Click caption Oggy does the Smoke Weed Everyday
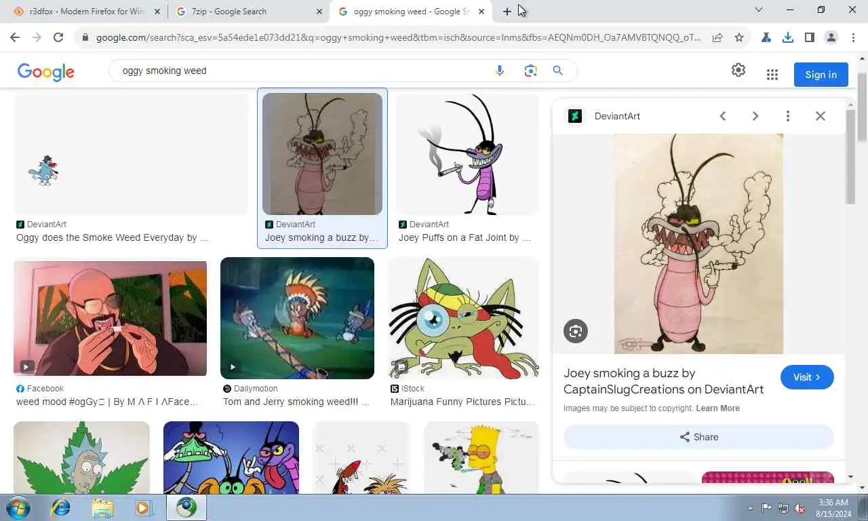 click(x=112, y=237)
